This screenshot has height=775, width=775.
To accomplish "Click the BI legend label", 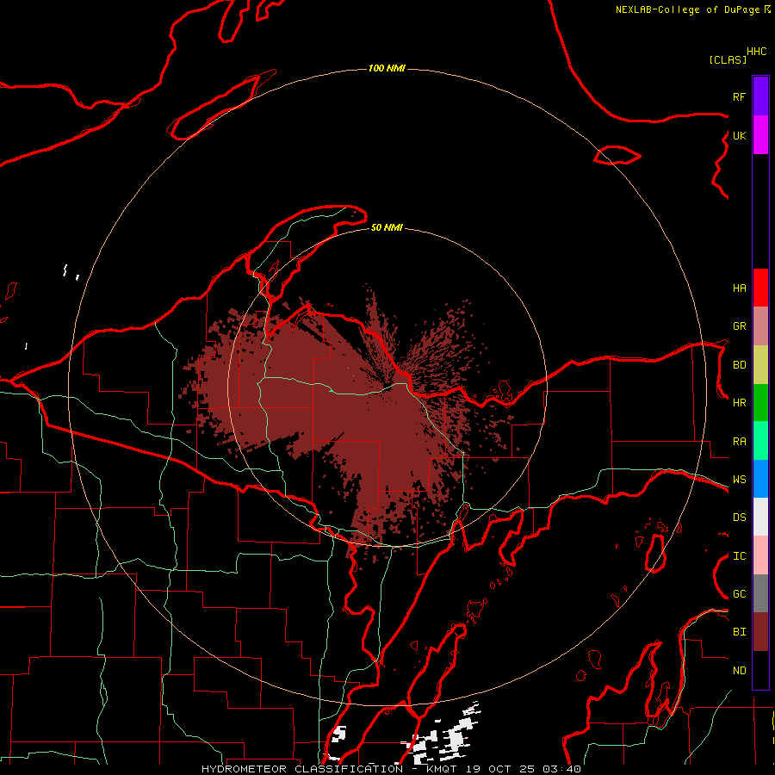I will point(739,632).
